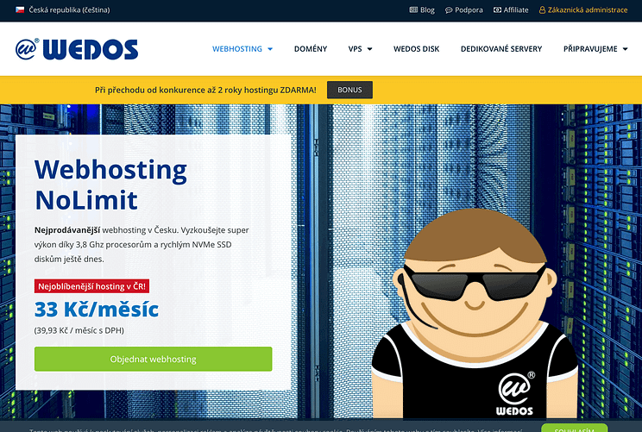
Task: Click the WEDOS logo
Action: [x=77, y=49]
